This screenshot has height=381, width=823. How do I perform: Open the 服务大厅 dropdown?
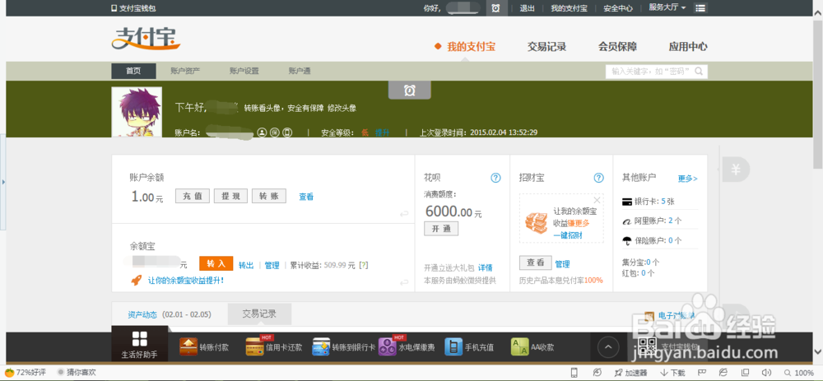pyautogui.click(x=667, y=7)
